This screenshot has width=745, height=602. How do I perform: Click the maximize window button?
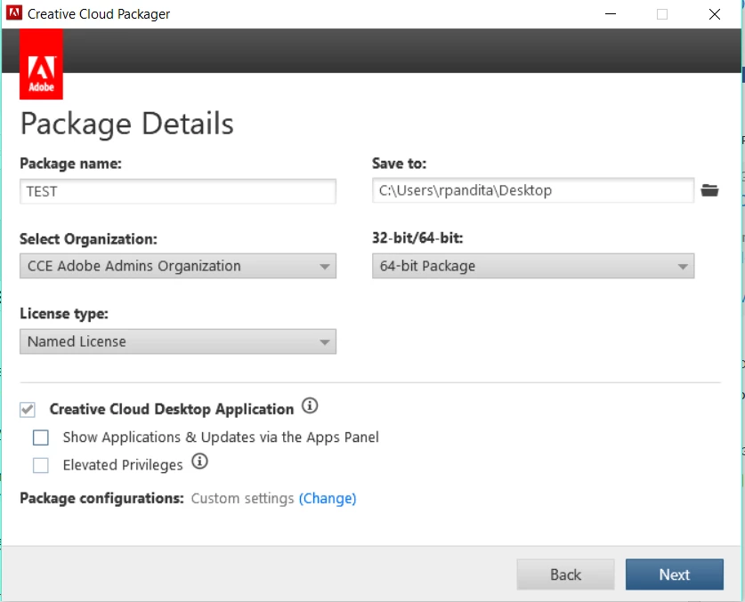pyautogui.click(x=662, y=14)
